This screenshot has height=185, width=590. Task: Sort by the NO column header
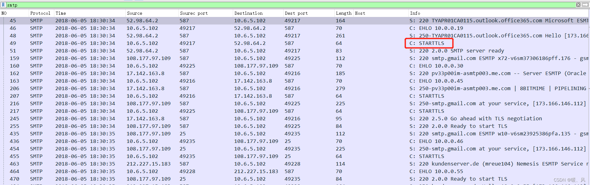point(4,13)
